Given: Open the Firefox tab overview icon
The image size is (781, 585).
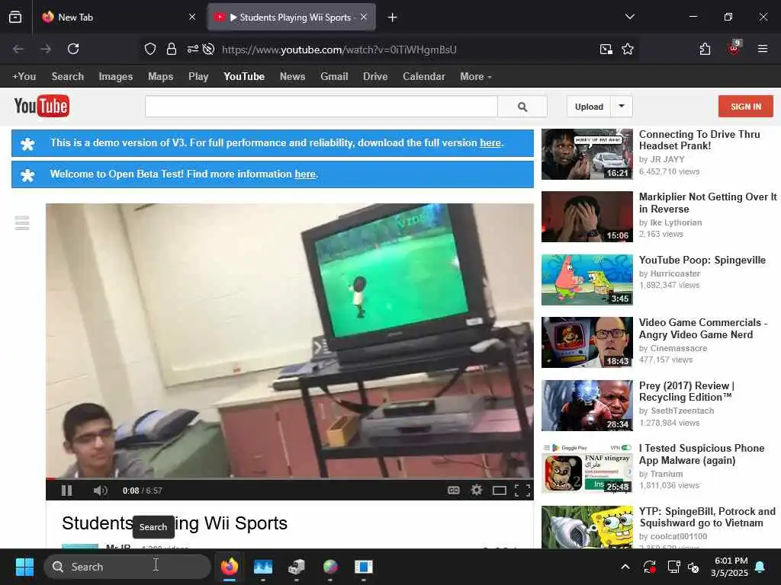Looking at the screenshot, I should pos(15,18).
